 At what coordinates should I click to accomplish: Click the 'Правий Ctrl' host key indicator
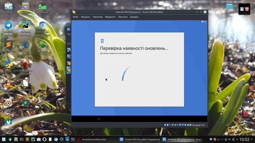(198, 125)
